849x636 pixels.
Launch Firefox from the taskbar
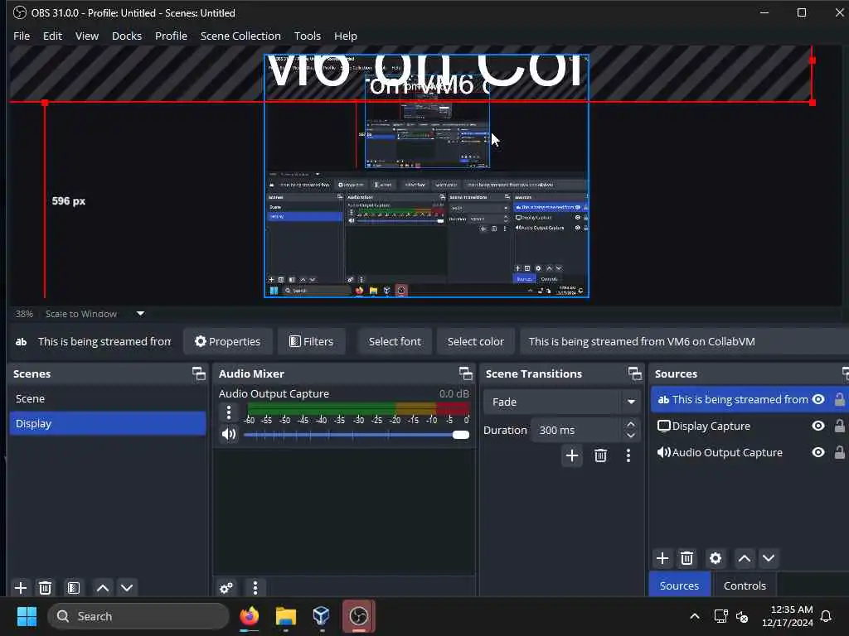point(249,616)
